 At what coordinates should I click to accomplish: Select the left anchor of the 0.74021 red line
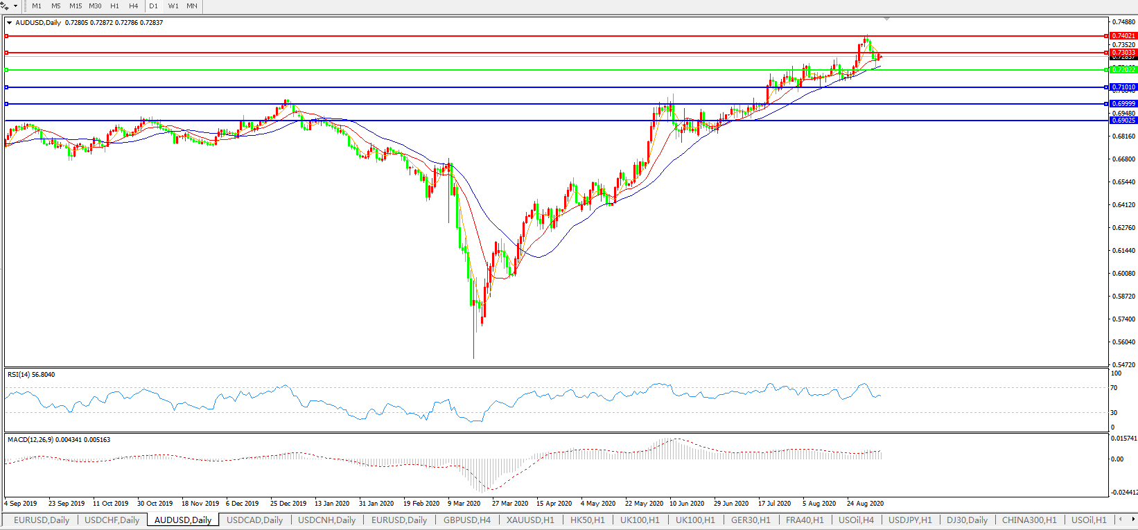point(6,35)
